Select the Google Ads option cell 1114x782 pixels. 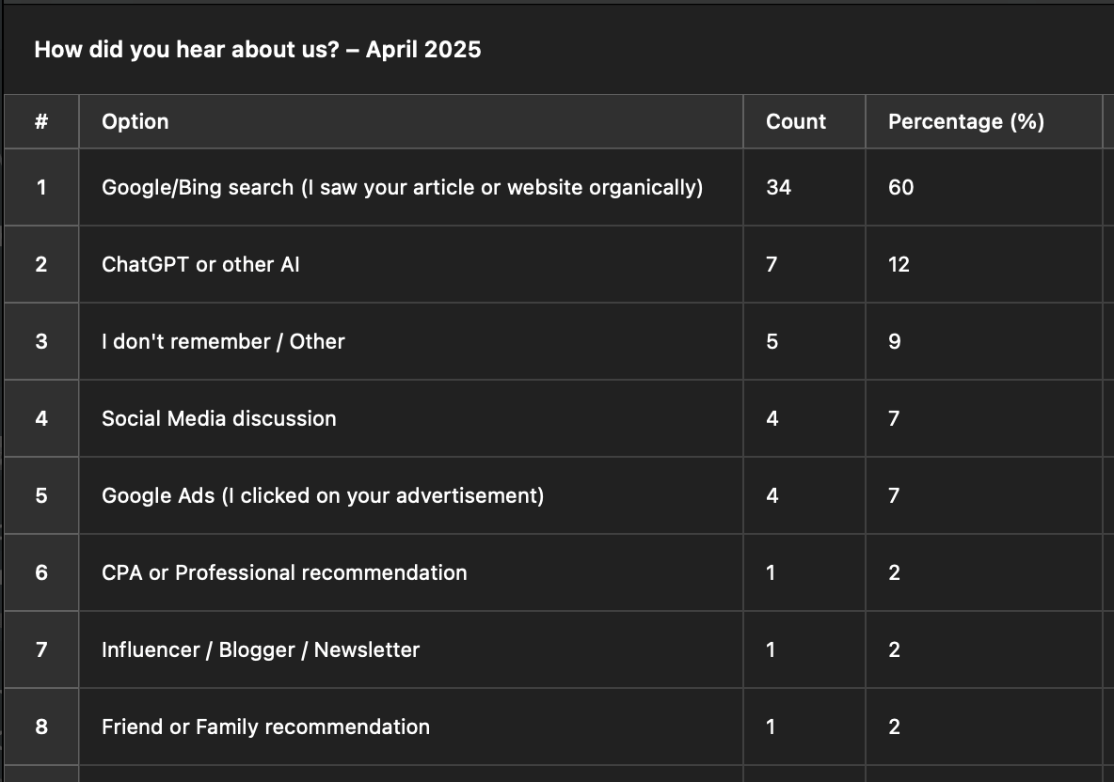click(x=323, y=495)
